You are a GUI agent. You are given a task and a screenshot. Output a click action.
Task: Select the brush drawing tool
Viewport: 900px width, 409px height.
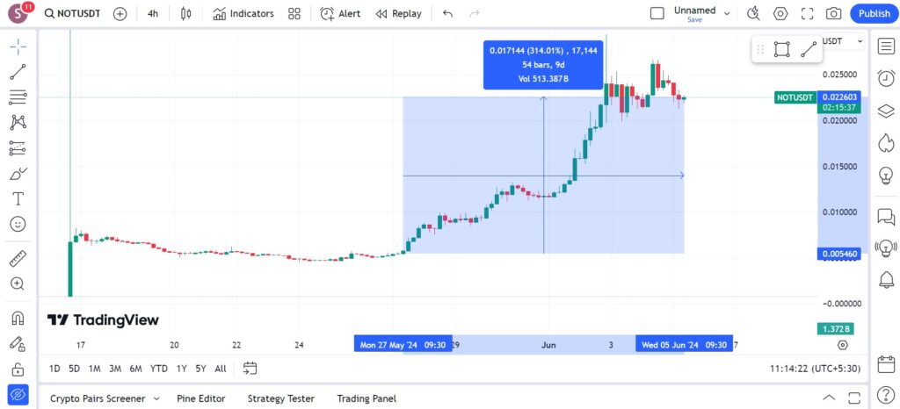click(x=18, y=174)
